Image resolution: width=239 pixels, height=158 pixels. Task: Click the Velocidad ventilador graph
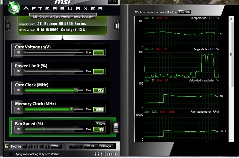(x=181, y=96)
